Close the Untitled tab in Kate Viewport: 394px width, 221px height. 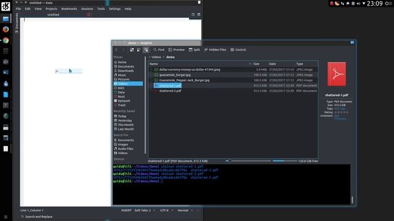click(x=89, y=15)
